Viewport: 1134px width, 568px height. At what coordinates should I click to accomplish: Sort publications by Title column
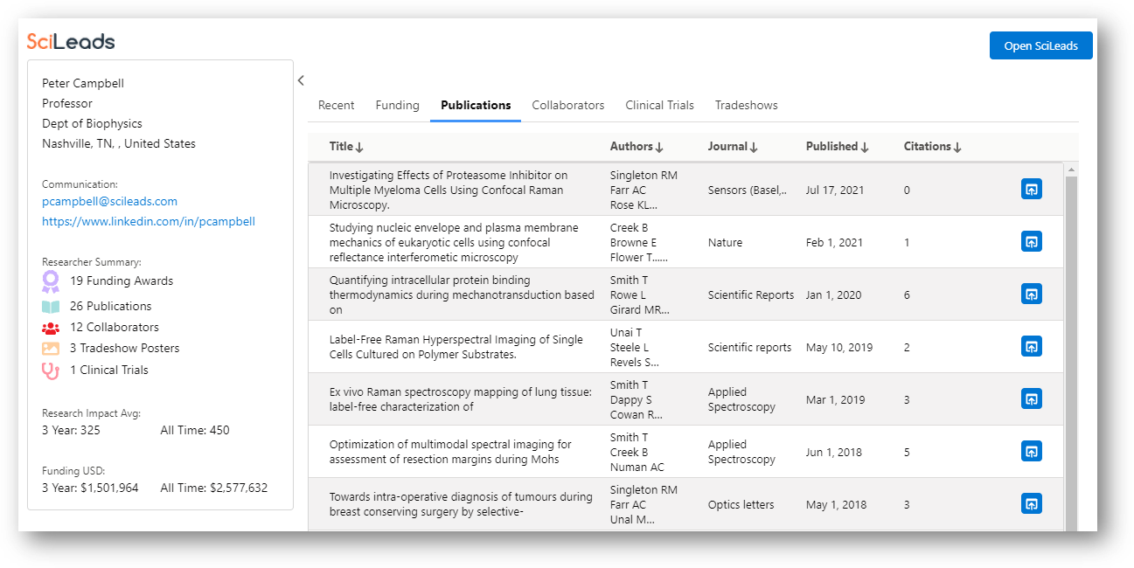point(346,147)
